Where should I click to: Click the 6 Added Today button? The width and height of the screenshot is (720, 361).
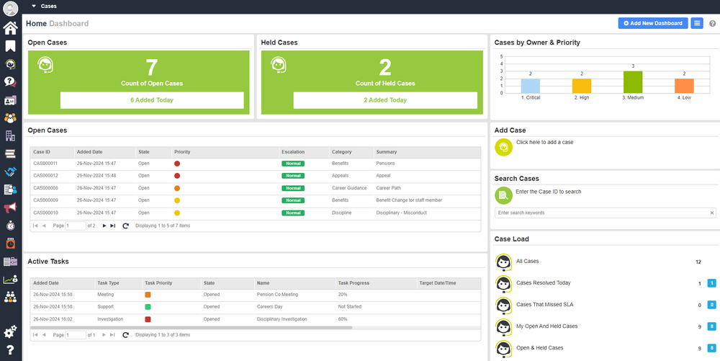pyautogui.click(x=152, y=100)
